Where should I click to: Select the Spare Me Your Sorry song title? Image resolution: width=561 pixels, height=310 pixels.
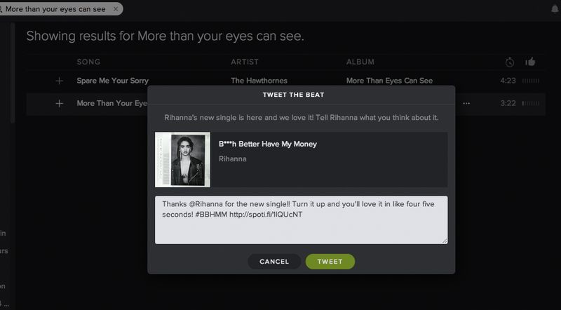pyautogui.click(x=112, y=81)
